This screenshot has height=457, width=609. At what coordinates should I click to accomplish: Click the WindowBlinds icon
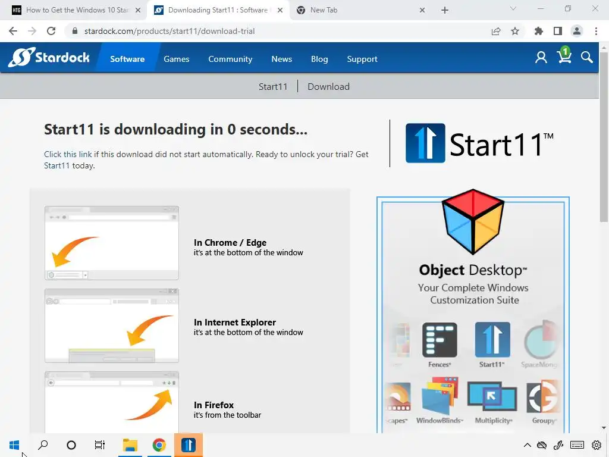(x=440, y=396)
